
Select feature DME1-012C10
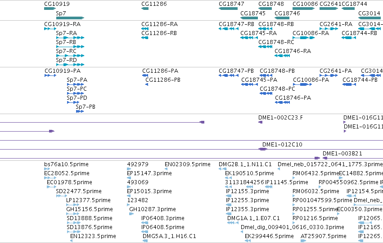click(282, 145)
